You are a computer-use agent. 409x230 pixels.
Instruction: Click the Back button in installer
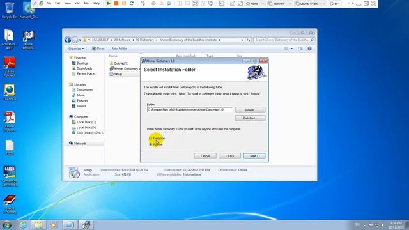229,156
